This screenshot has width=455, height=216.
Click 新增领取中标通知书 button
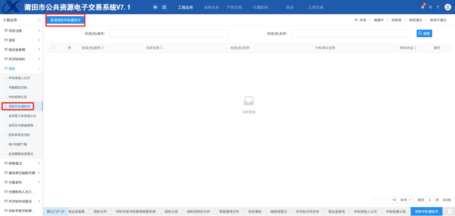click(x=65, y=20)
